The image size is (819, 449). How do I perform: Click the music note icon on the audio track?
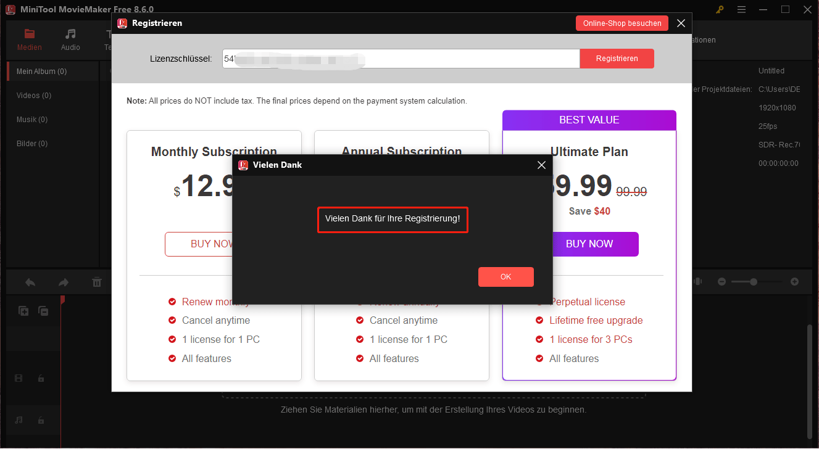pos(18,420)
